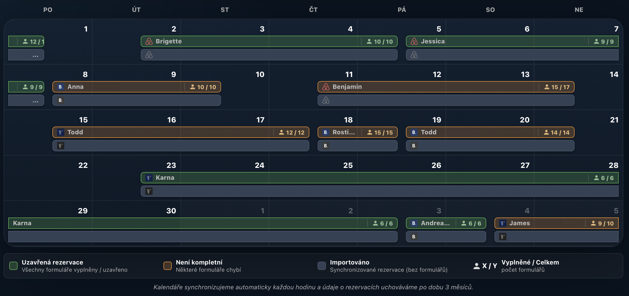Click the Uzavřená rezervace legend label

(52, 262)
